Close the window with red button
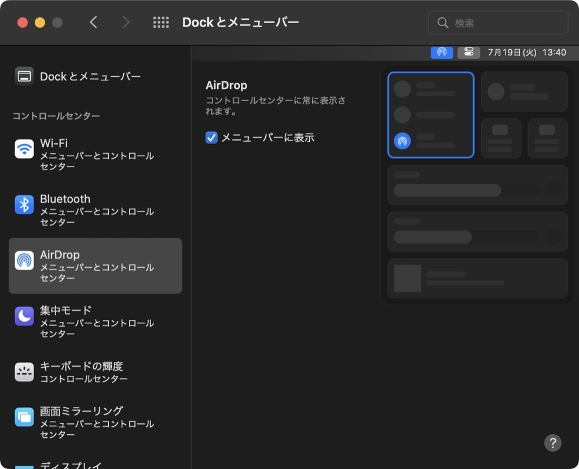 [23, 23]
